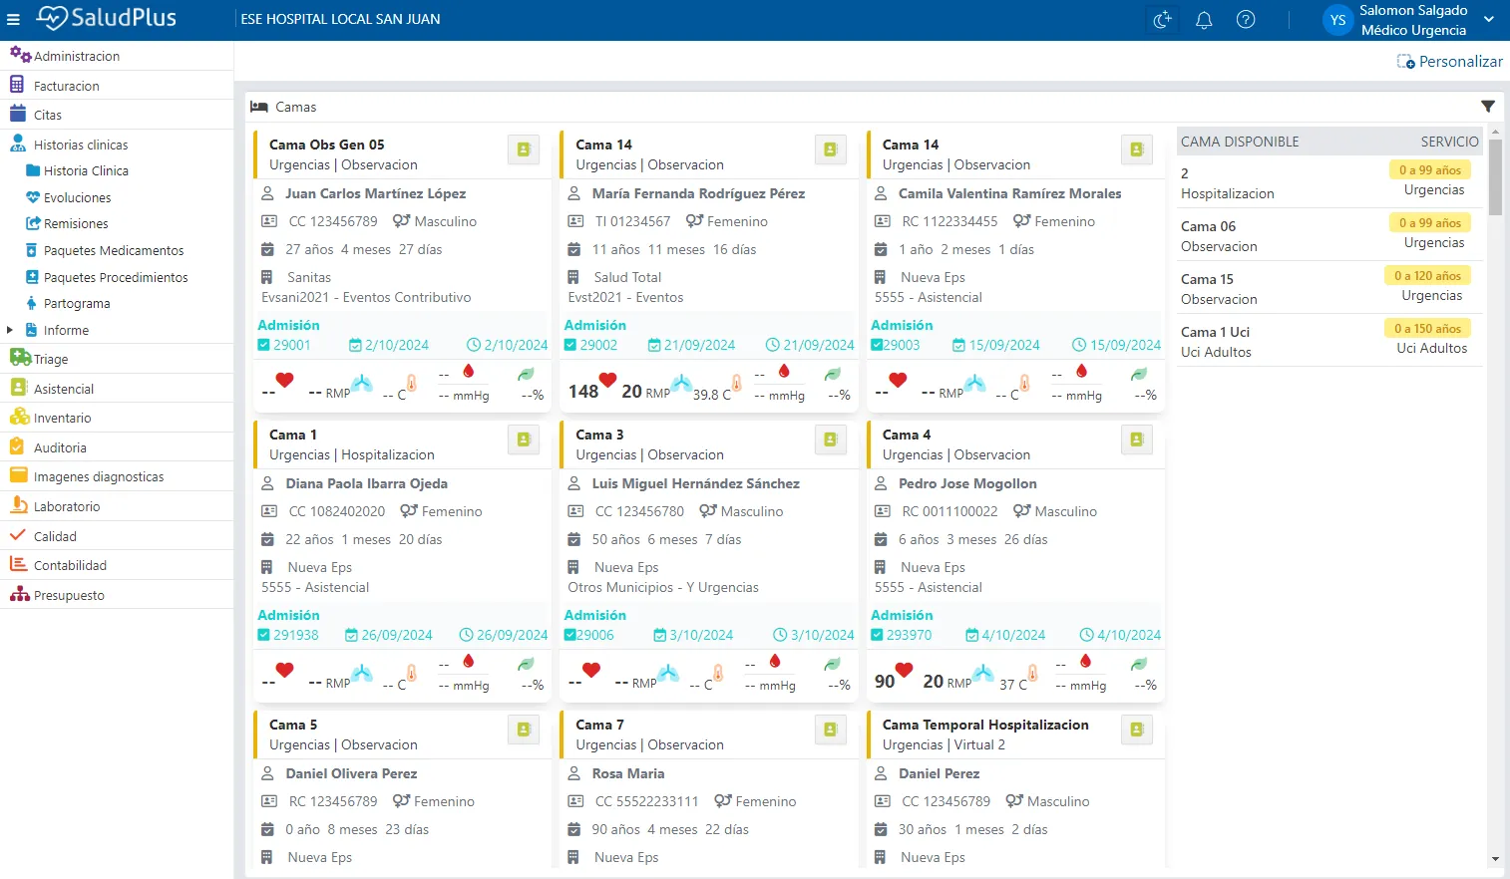Select Evoluciones submenu item
The height and width of the screenshot is (879, 1510).
click(77, 197)
